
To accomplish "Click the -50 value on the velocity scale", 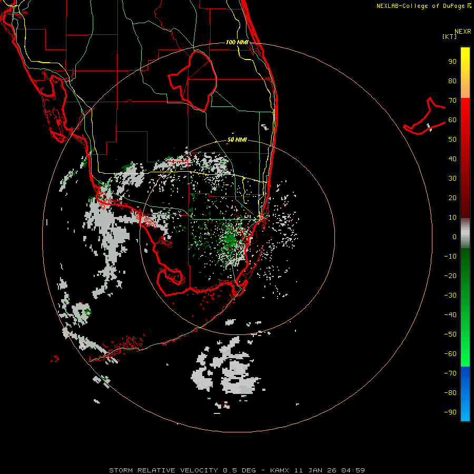I will point(450,334).
